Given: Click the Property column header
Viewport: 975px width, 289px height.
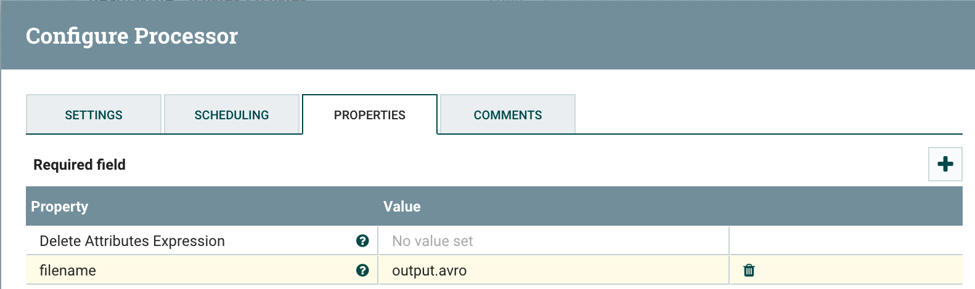Looking at the screenshot, I should click(60, 207).
